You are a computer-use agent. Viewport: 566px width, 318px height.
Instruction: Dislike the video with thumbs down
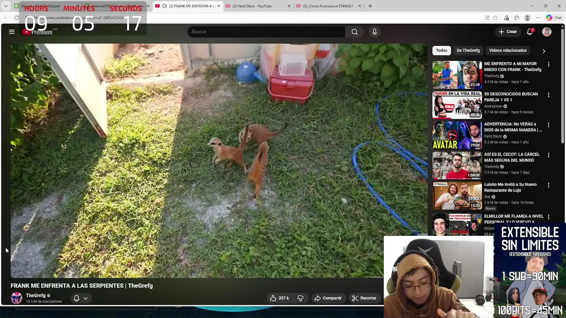(300, 298)
